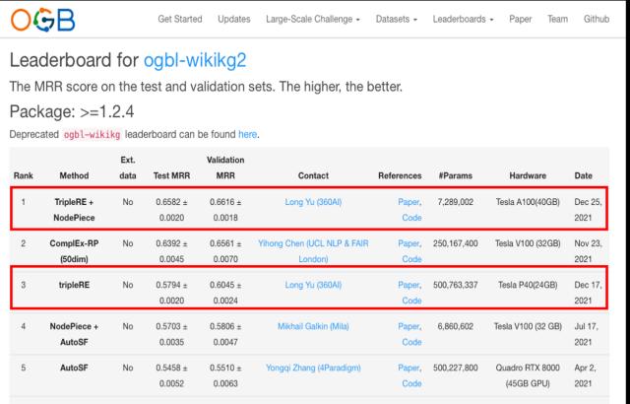Viewport: 630px width, 404px height.
Task: Expand the Datasets dropdown menu
Action: pos(399,22)
